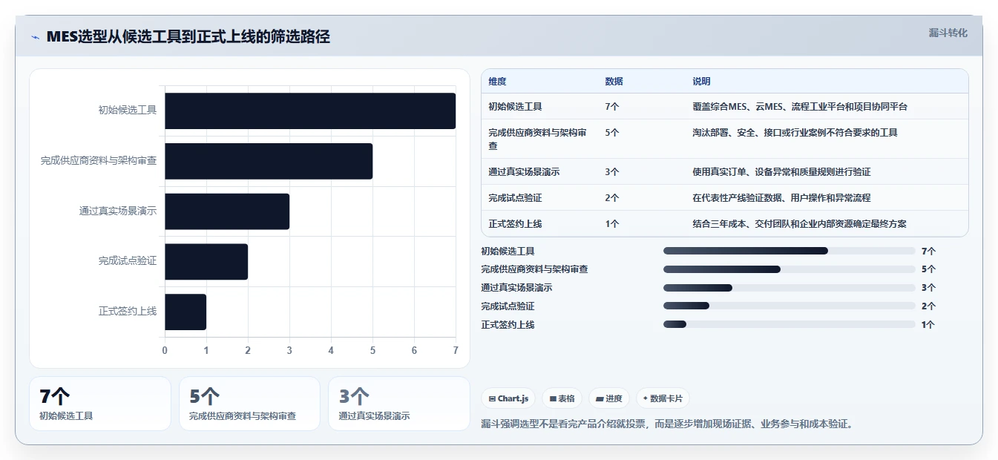Viewport: 998px width, 460px height.
Task: Click the chart y-axis label 完成试点验证
Action: 128,261
